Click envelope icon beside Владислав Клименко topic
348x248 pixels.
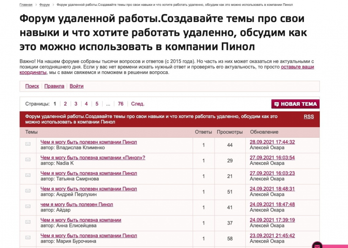(x=28, y=144)
